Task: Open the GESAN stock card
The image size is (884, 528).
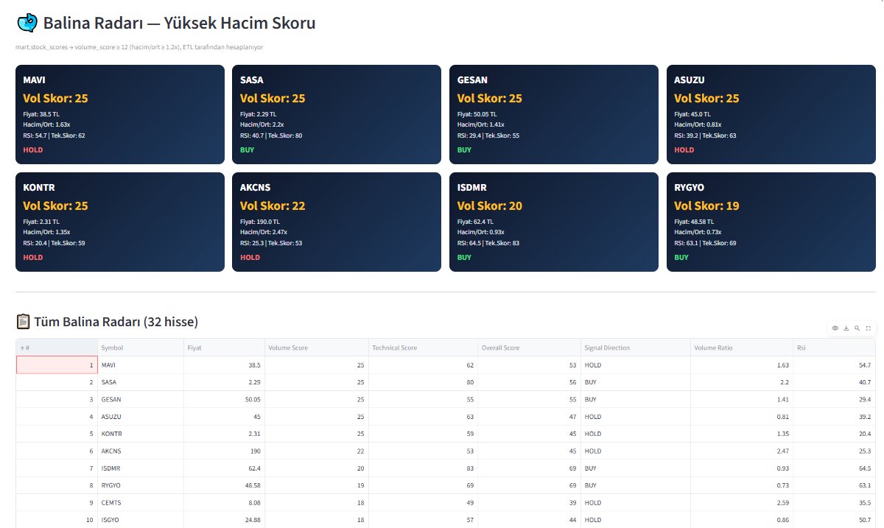Action: (554, 115)
